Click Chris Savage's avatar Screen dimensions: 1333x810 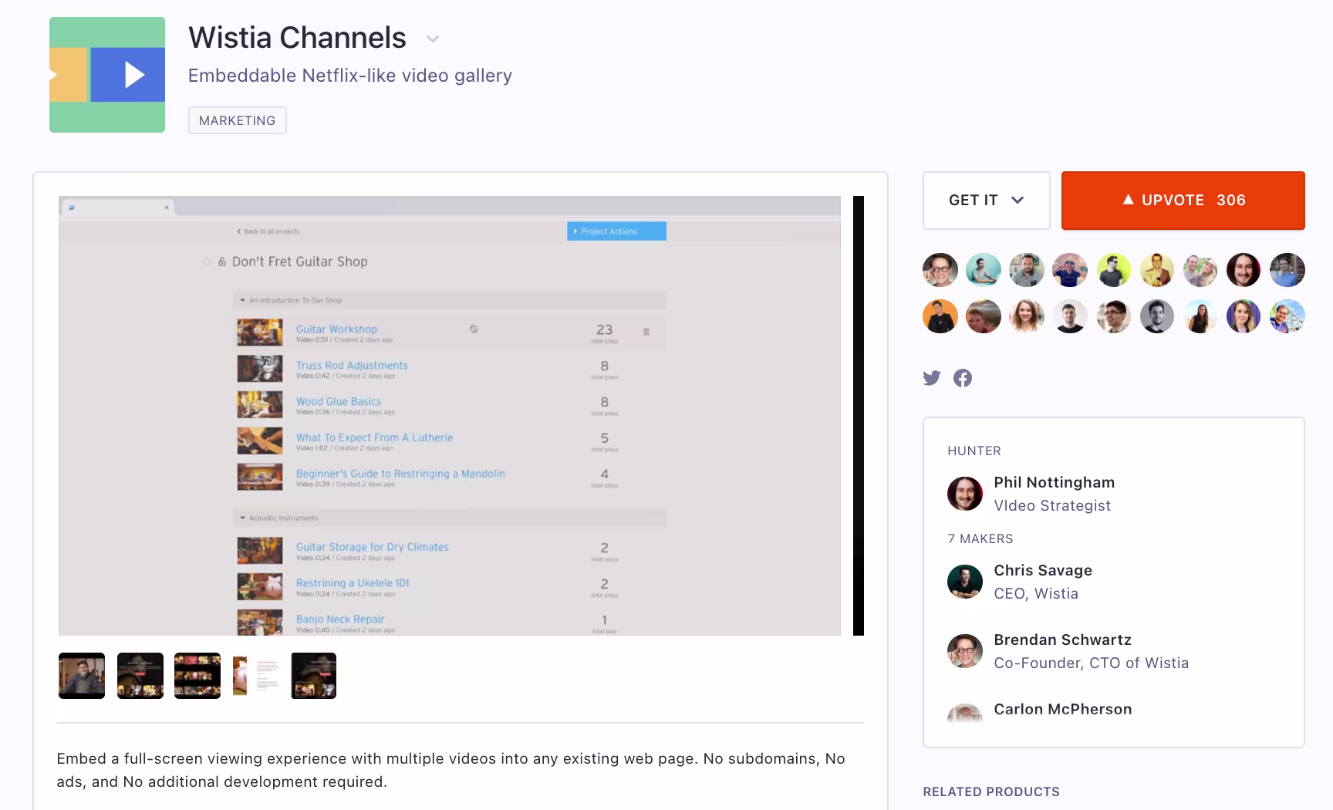pyautogui.click(x=965, y=582)
